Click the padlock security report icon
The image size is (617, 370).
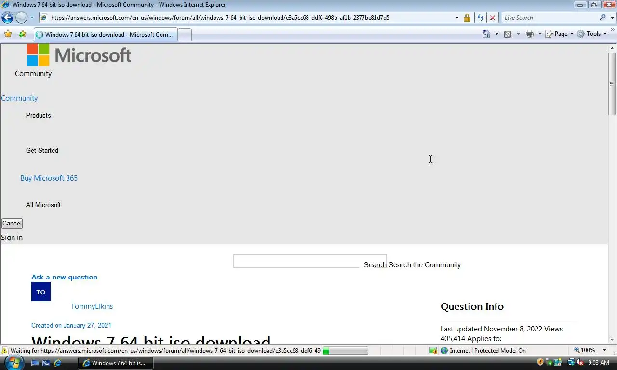click(467, 18)
